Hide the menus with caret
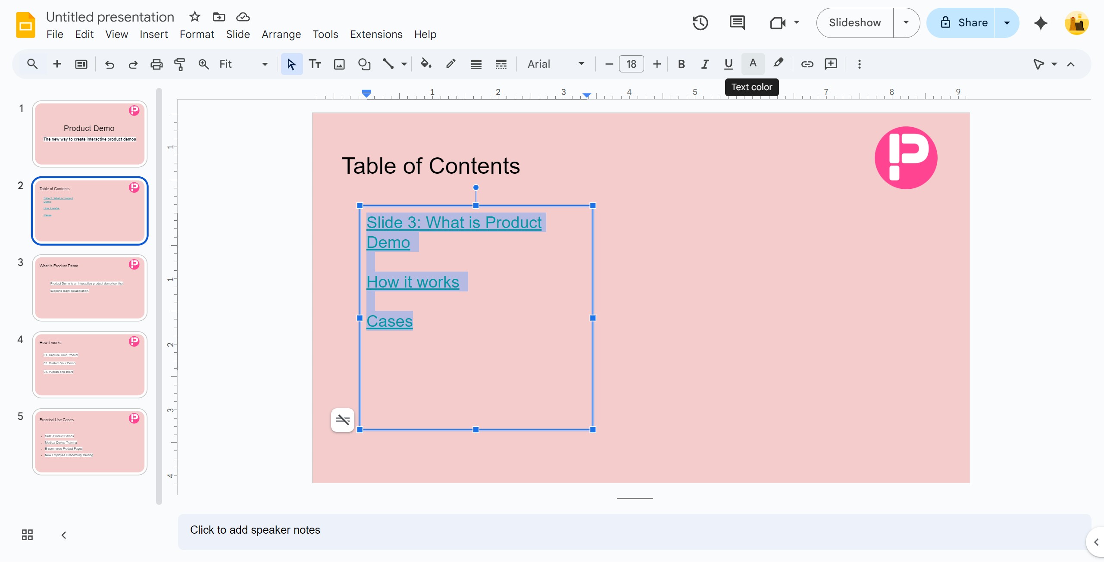Screen dimensions: 1104x563 coord(1071,64)
